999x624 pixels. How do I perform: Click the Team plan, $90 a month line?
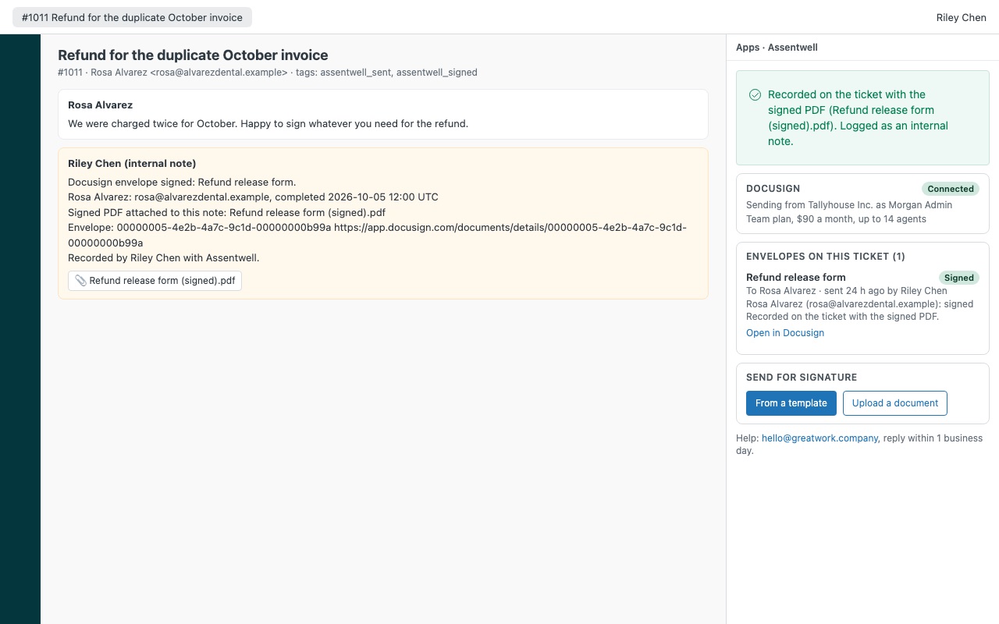pyautogui.click(x=836, y=219)
